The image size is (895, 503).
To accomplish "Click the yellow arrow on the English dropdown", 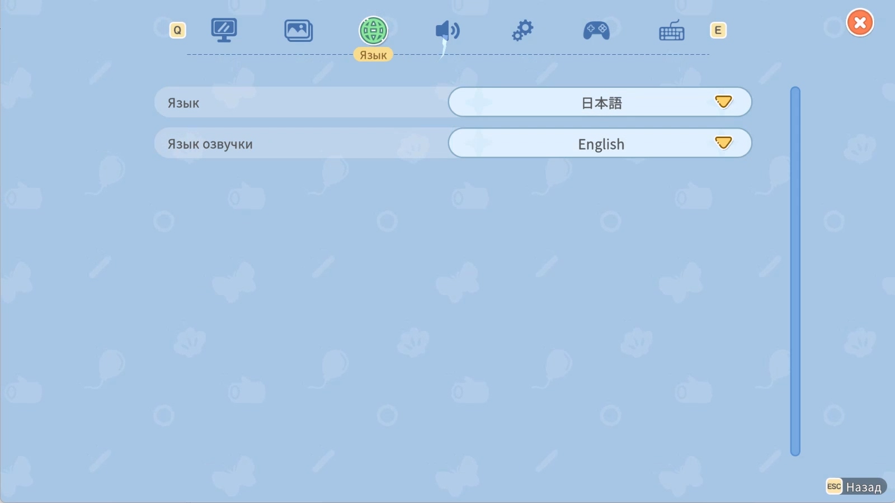I will tap(724, 143).
